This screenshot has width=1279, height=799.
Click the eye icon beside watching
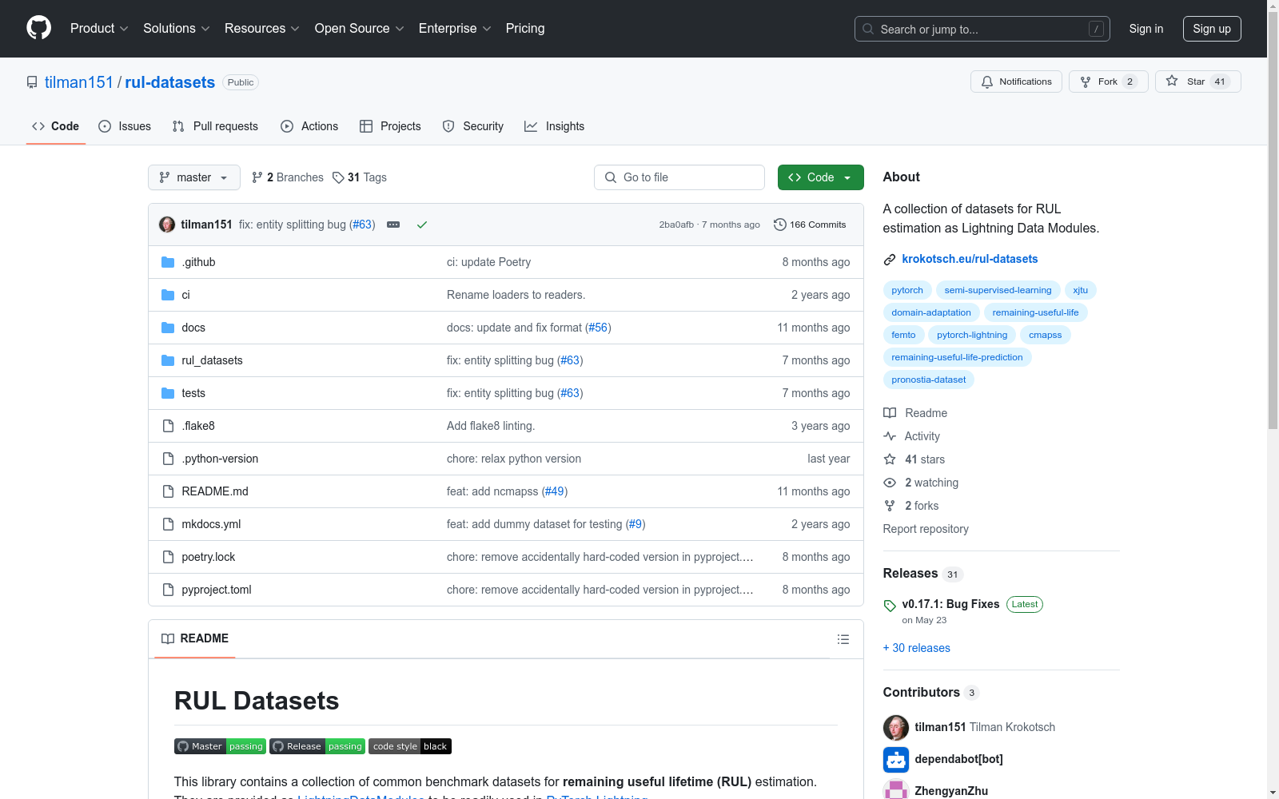890,483
